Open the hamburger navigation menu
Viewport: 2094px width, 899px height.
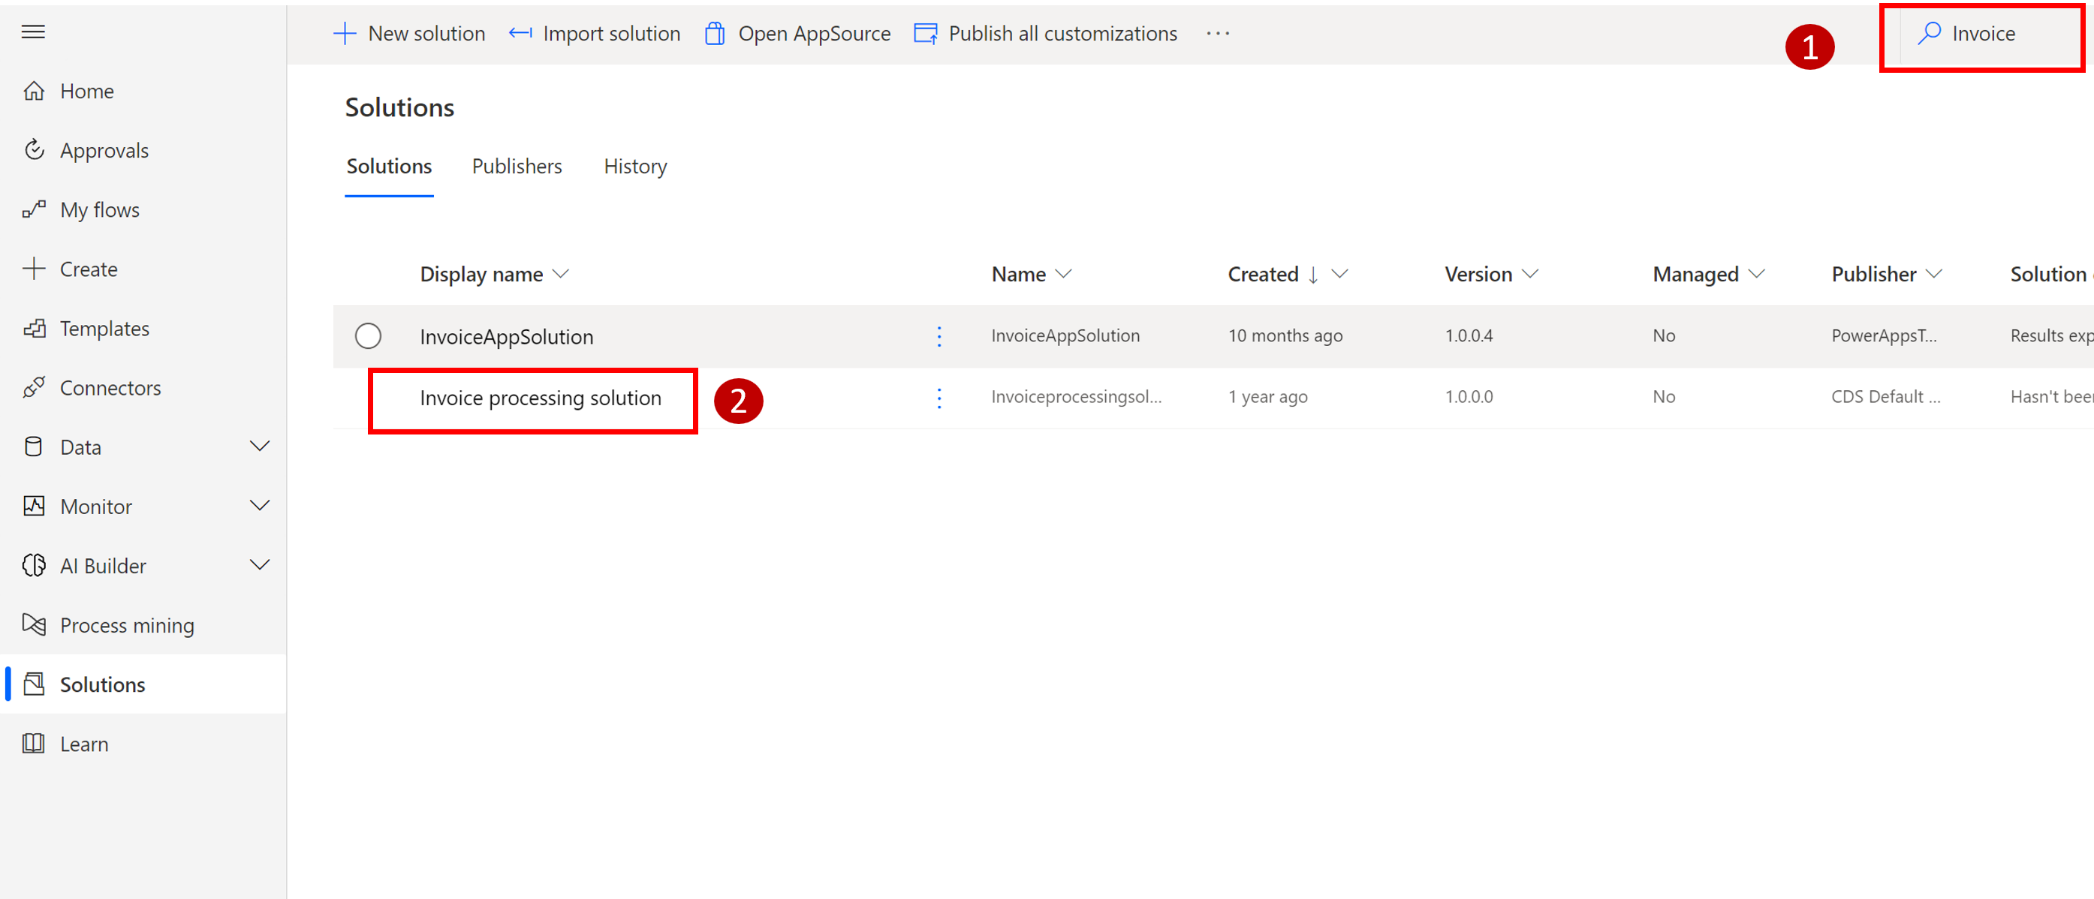click(33, 32)
